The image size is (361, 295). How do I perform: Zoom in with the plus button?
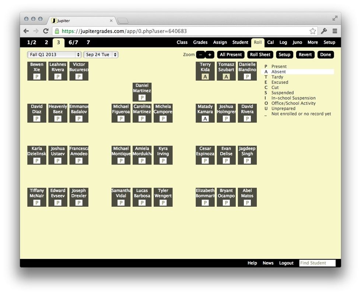tap(210, 55)
